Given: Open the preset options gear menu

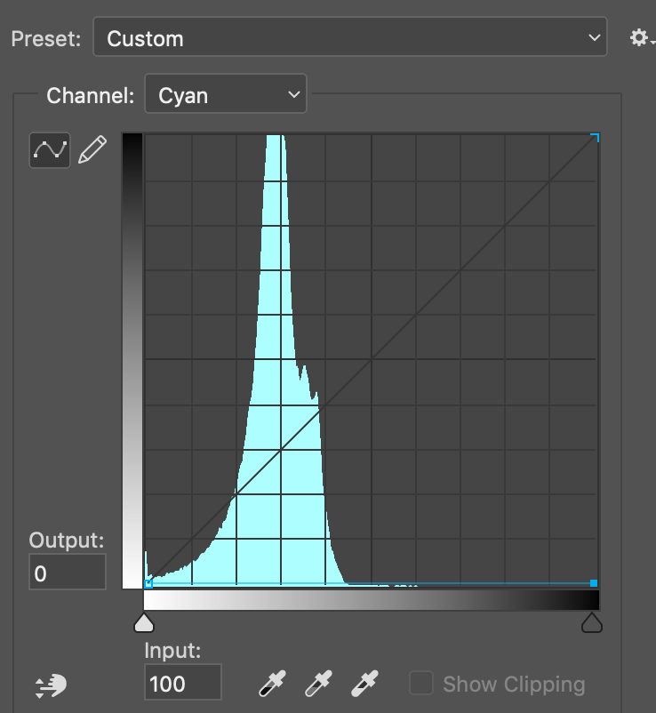Looking at the screenshot, I should [x=642, y=37].
